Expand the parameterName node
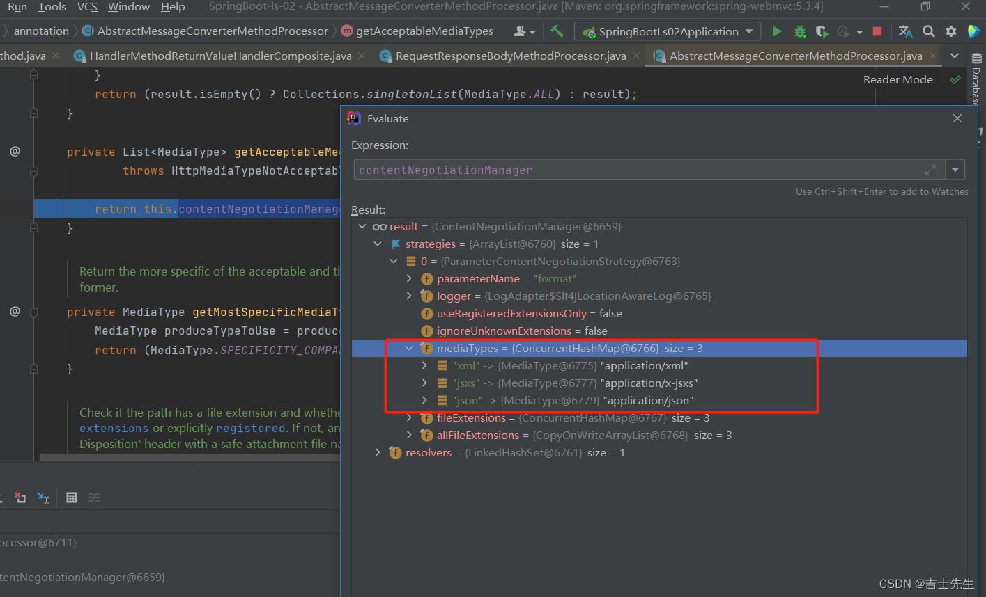The image size is (986, 597). pyautogui.click(x=410, y=279)
